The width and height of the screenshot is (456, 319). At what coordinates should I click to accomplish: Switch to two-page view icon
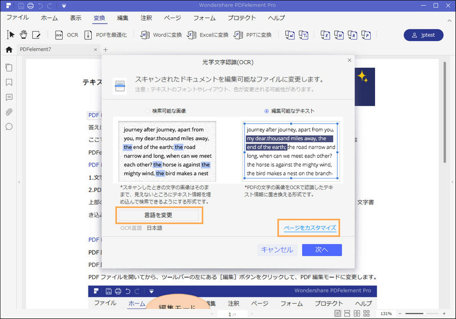tap(357, 314)
